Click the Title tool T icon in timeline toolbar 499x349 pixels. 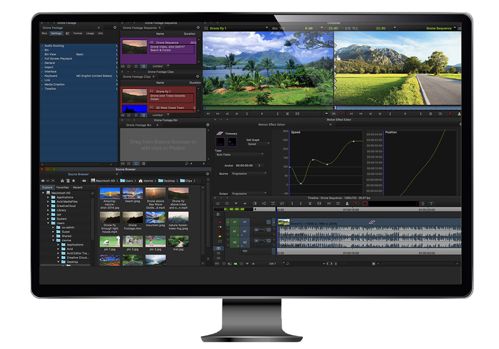431,203
